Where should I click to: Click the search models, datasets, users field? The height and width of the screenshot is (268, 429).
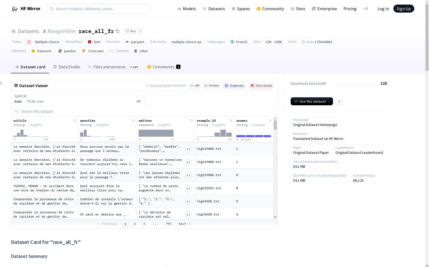(x=98, y=9)
